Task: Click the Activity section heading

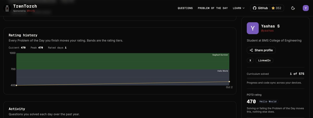Action: (17, 109)
